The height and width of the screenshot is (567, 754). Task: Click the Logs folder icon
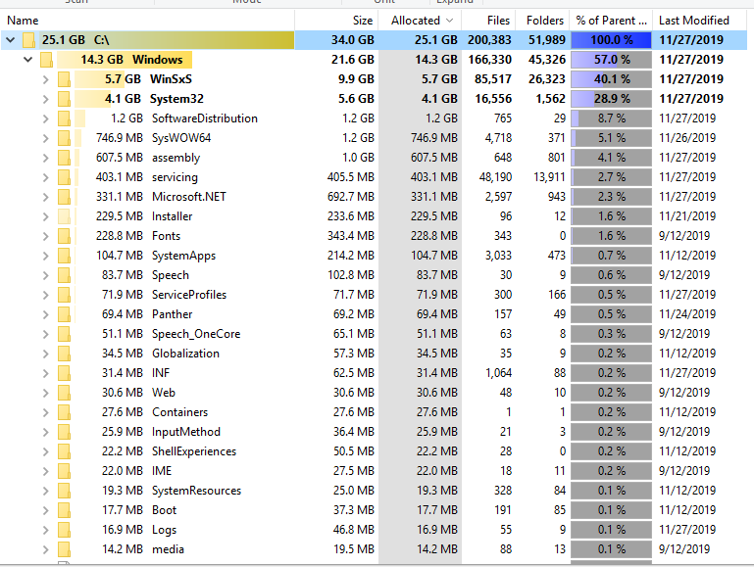point(64,530)
